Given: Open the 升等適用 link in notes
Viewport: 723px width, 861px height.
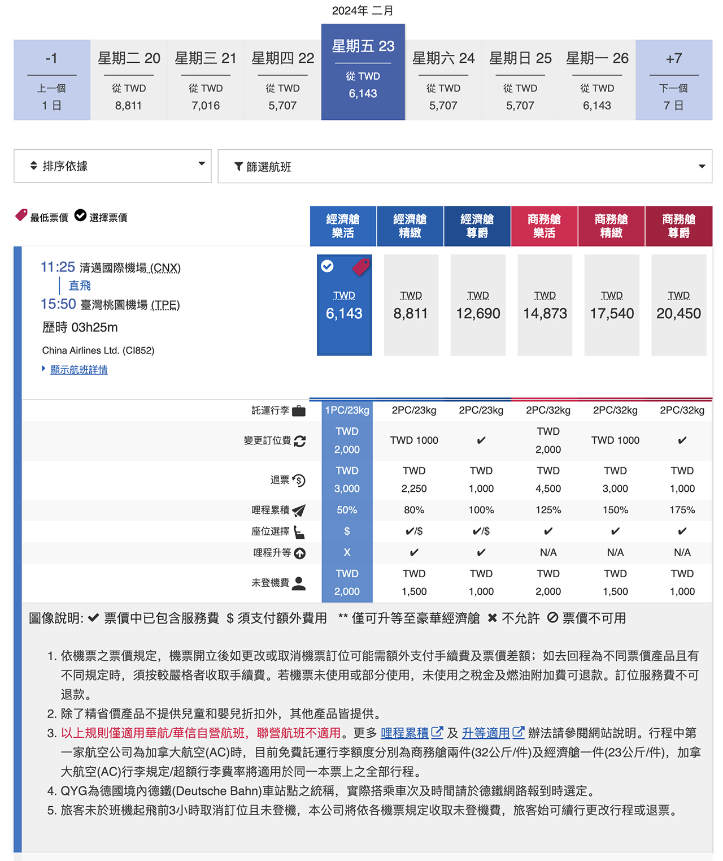Looking at the screenshot, I should pos(486,733).
